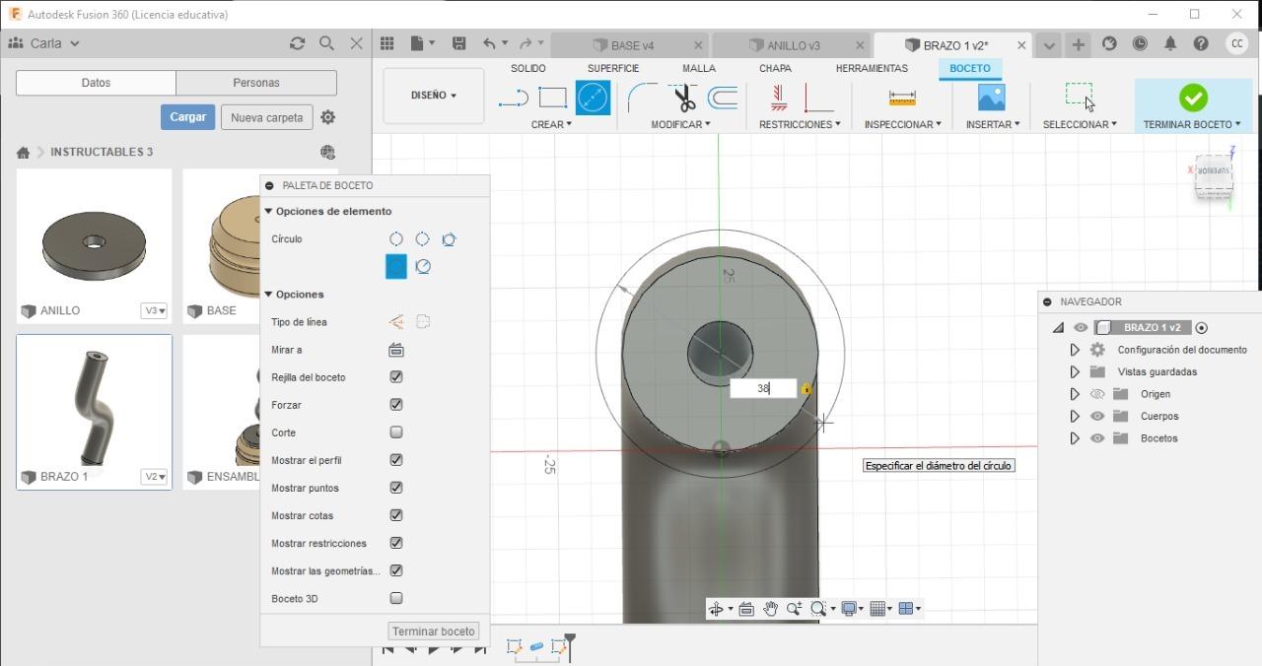Click the Trim scissors tool

click(683, 98)
